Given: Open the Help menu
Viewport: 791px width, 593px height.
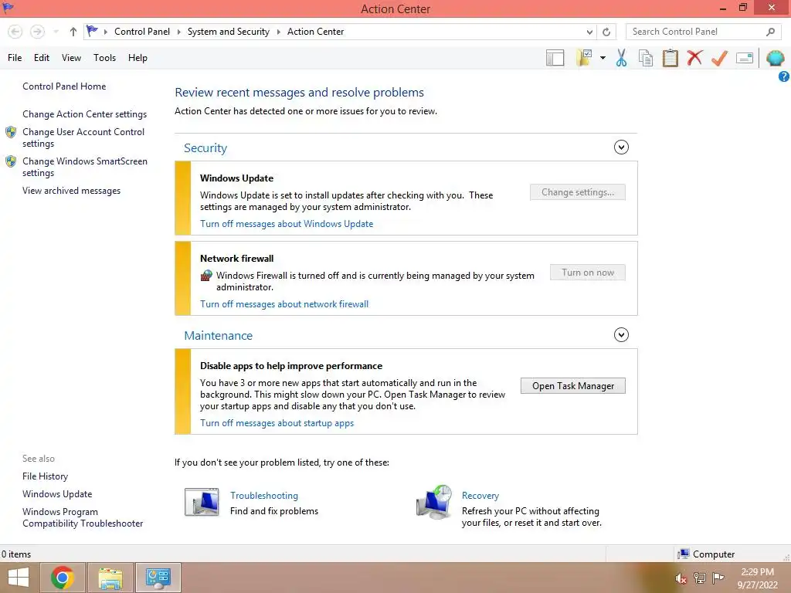Looking at the screenshot, I should (x=137, y=58).
